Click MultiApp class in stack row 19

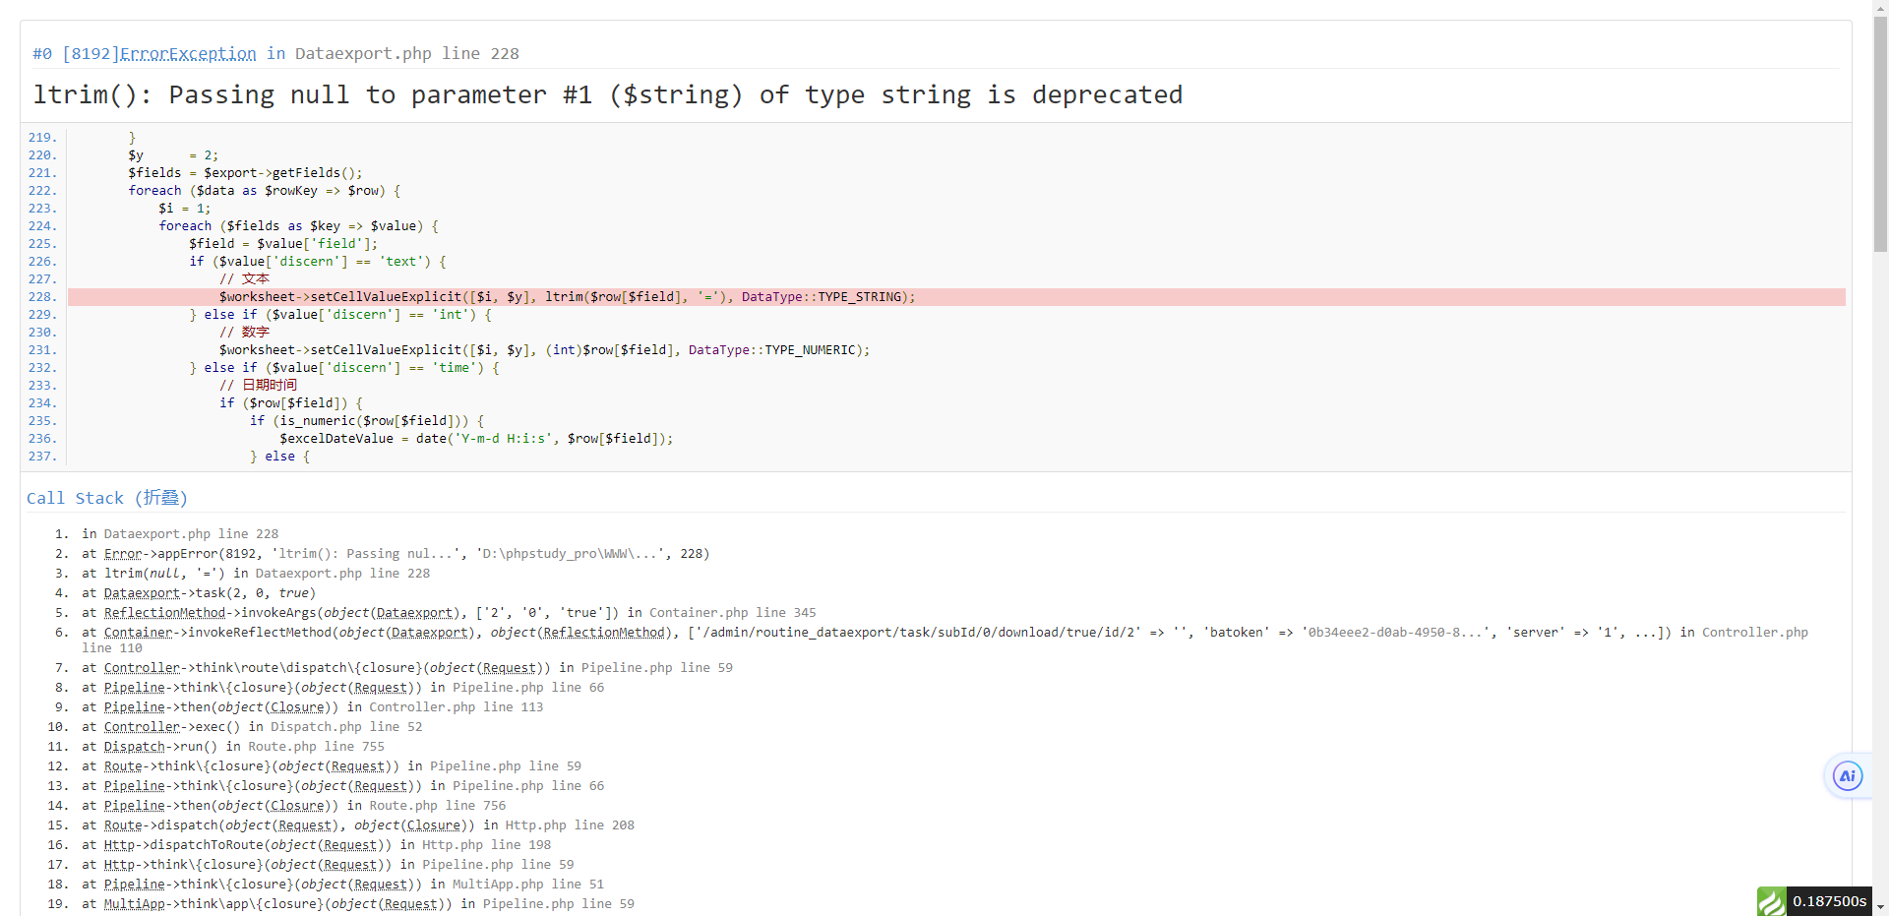[x=134, y=904]
